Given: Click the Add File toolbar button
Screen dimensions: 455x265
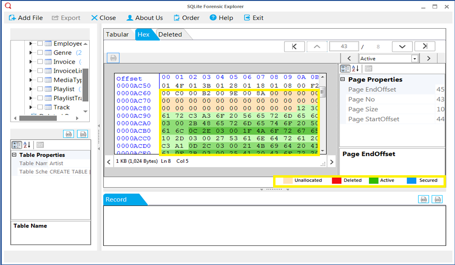Looking at the screenshot, I should click(x=26, y=18).
